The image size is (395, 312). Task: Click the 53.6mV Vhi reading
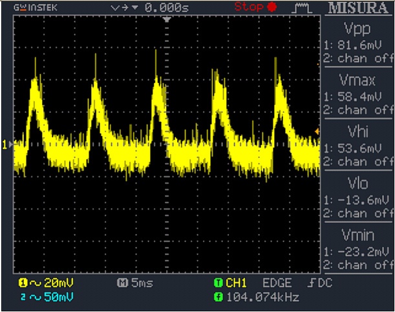coord(359,148)
